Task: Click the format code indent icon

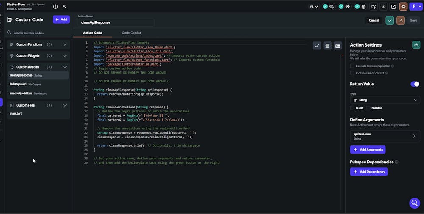Action: (x=338, y=46)
